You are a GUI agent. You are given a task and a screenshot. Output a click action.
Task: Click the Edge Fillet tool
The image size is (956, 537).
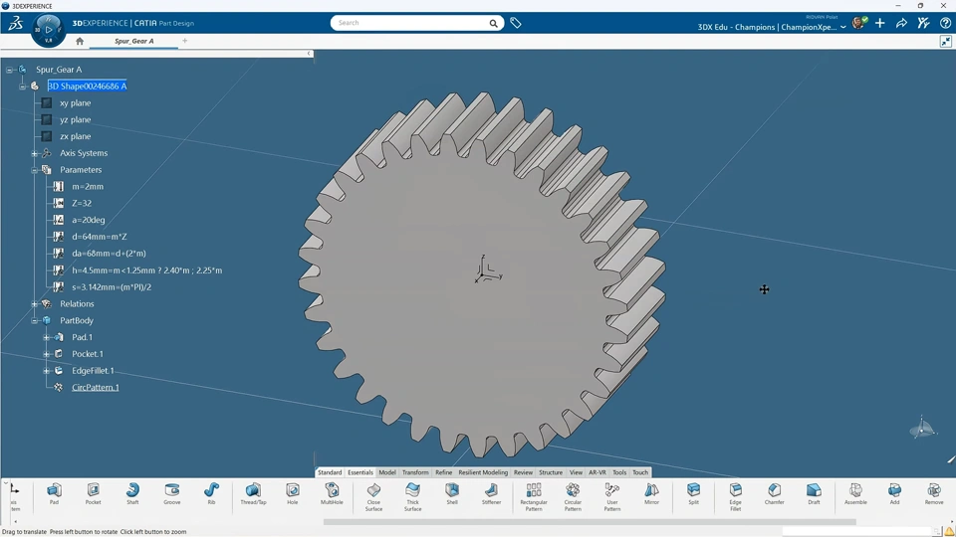735,491
